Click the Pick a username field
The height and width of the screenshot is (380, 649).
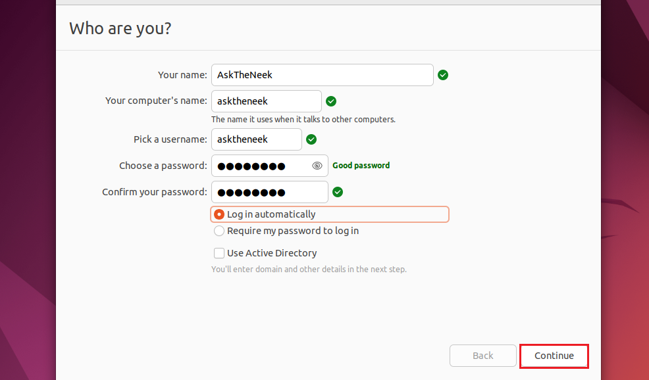coord(256,139)
